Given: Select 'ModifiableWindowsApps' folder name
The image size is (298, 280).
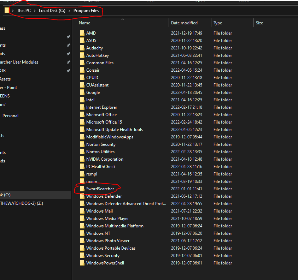Looking at the screenshot, I should coord(110,137).
